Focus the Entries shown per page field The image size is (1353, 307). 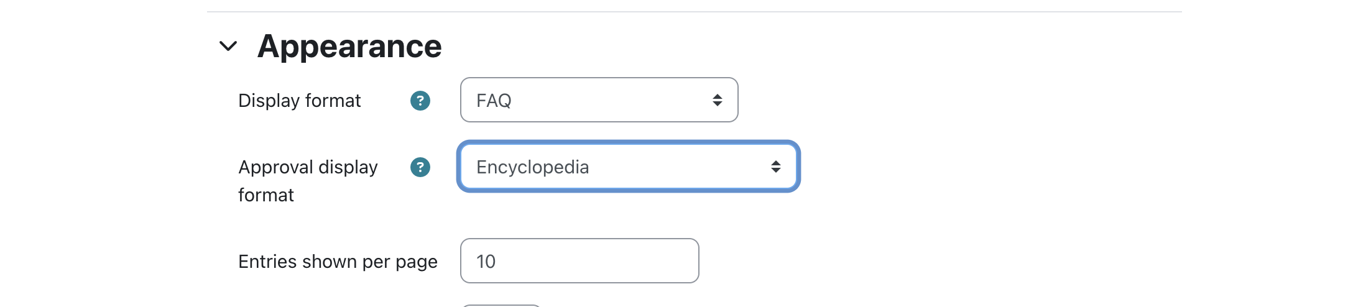click(x=580, y=261)
